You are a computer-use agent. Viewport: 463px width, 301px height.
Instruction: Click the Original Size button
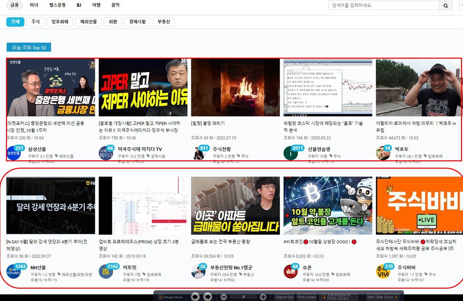[x=284, y=297]
